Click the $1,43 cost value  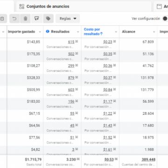(x=108, y=126)
